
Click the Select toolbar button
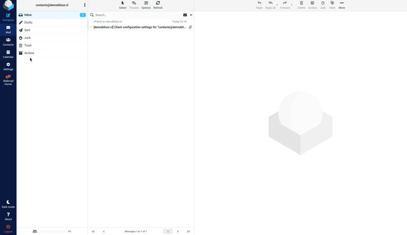123,5
